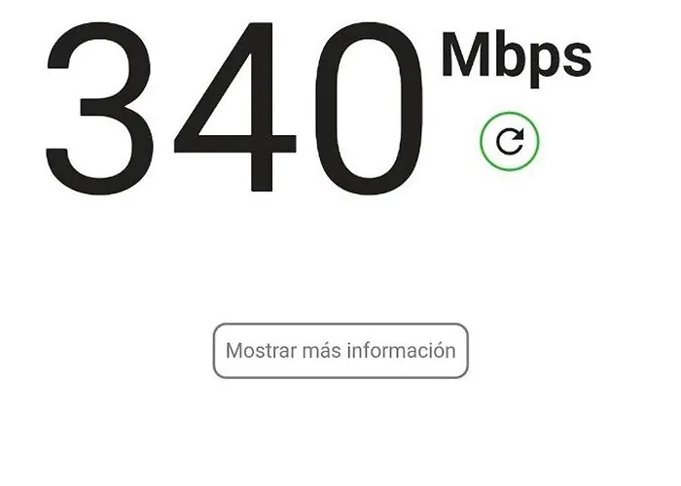
Task: Hit the green circle reload button
Action: [x=510, y=142]
